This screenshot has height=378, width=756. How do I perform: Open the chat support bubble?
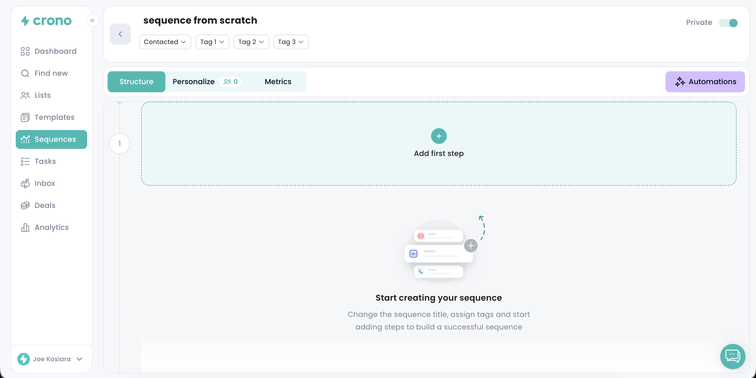click(x=733, y=356)
